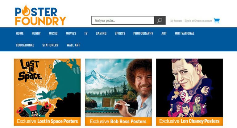Open the Motivational posters menu

tap(185, 33)
